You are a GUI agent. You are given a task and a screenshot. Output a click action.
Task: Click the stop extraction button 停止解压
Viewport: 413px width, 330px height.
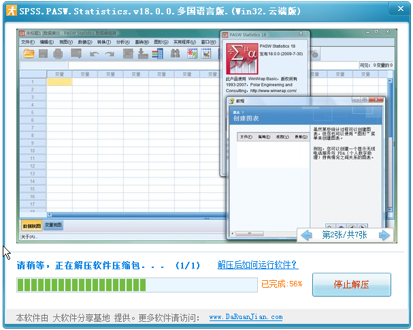[352, 284]
